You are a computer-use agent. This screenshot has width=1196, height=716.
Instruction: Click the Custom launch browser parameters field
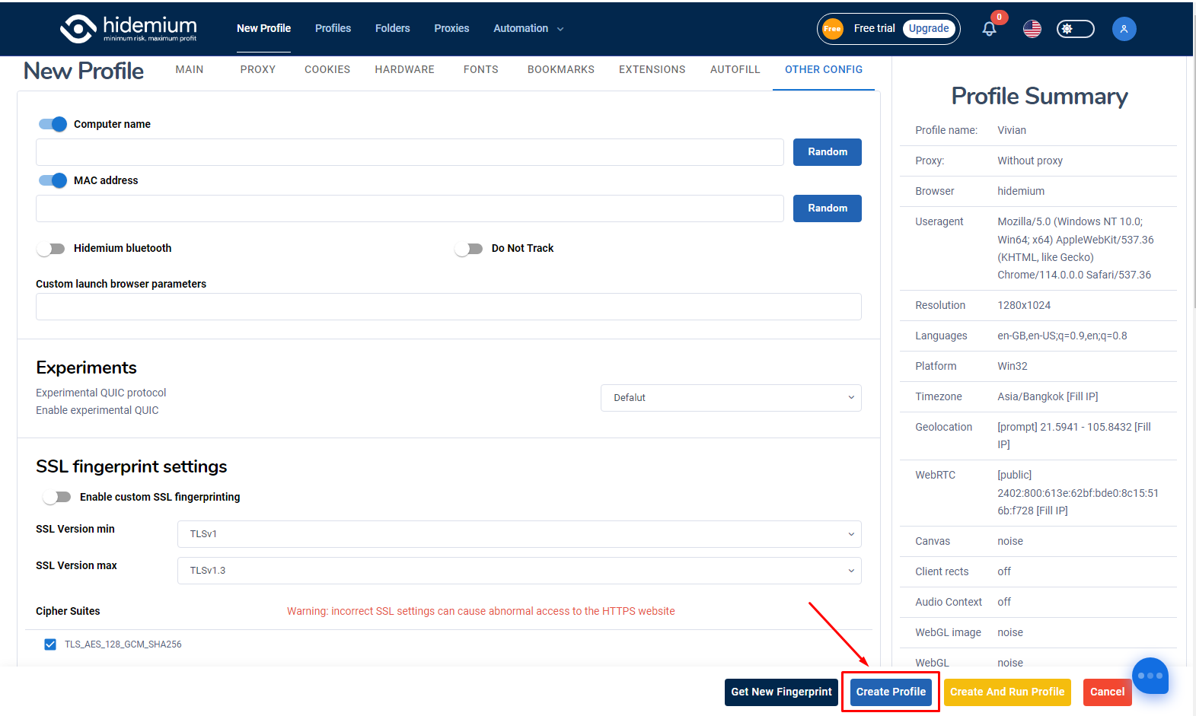pyautogui.click(x=448, y=307)
